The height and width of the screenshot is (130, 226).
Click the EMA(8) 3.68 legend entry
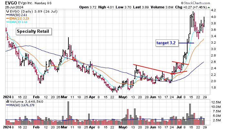tap(16, 22)
